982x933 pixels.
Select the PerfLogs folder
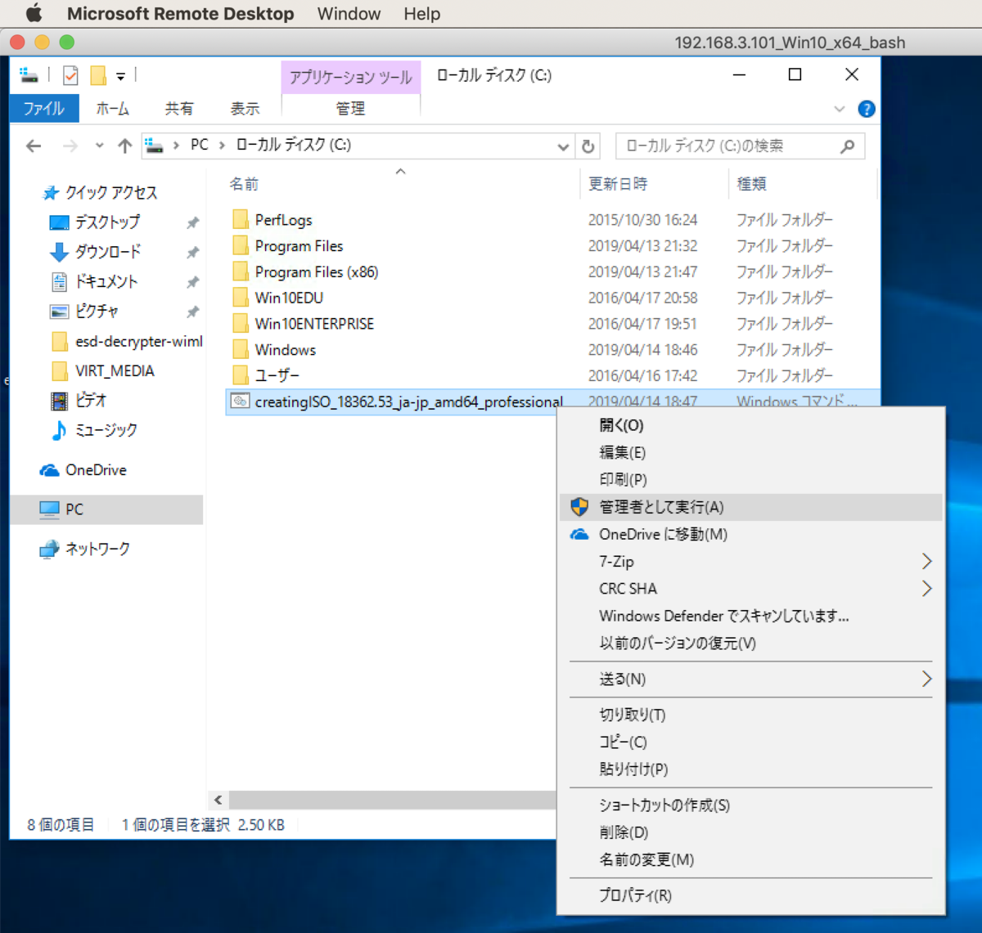tap(283, 220)
